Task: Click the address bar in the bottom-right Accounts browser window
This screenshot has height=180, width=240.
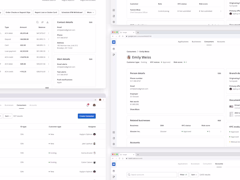Action: point(182,158)
